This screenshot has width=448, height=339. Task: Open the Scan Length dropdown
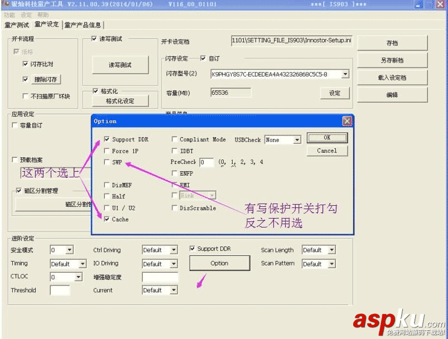(x=331, y=250)
